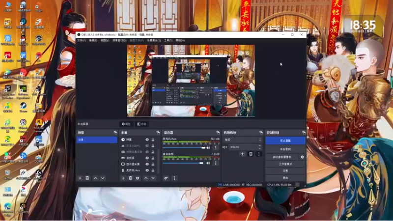Move source up in 来源 toolbar

(x=146, y=178)
